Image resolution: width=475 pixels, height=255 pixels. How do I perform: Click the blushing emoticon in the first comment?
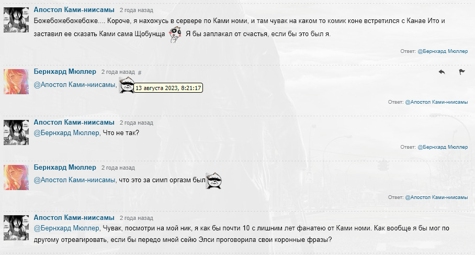[175, 34]
